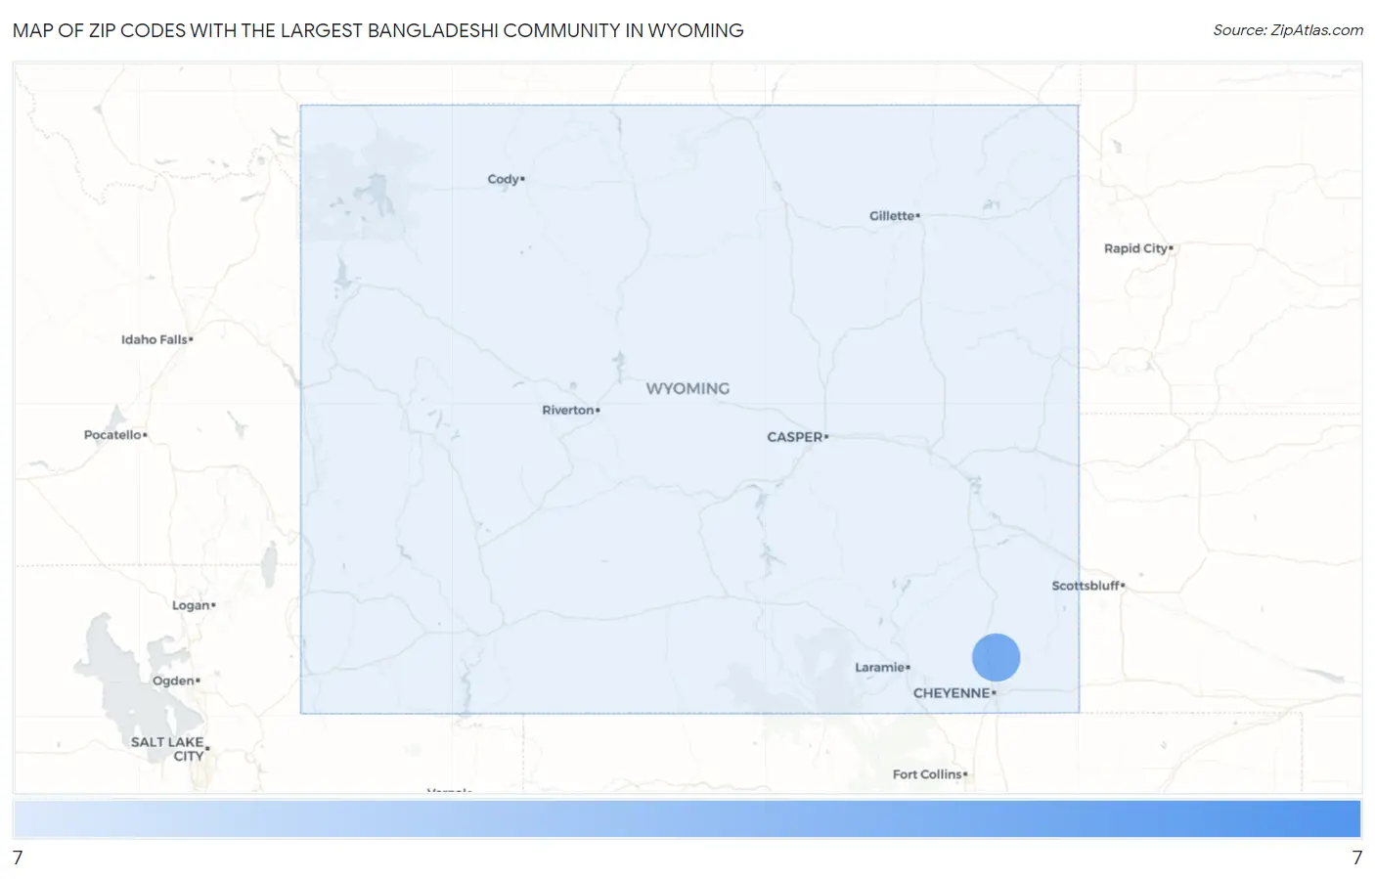Click the Pocatello city label
This screenshot has height=879, width=1375.
tap(114, 435)
